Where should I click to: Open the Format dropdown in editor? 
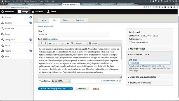tap(81, 43)
